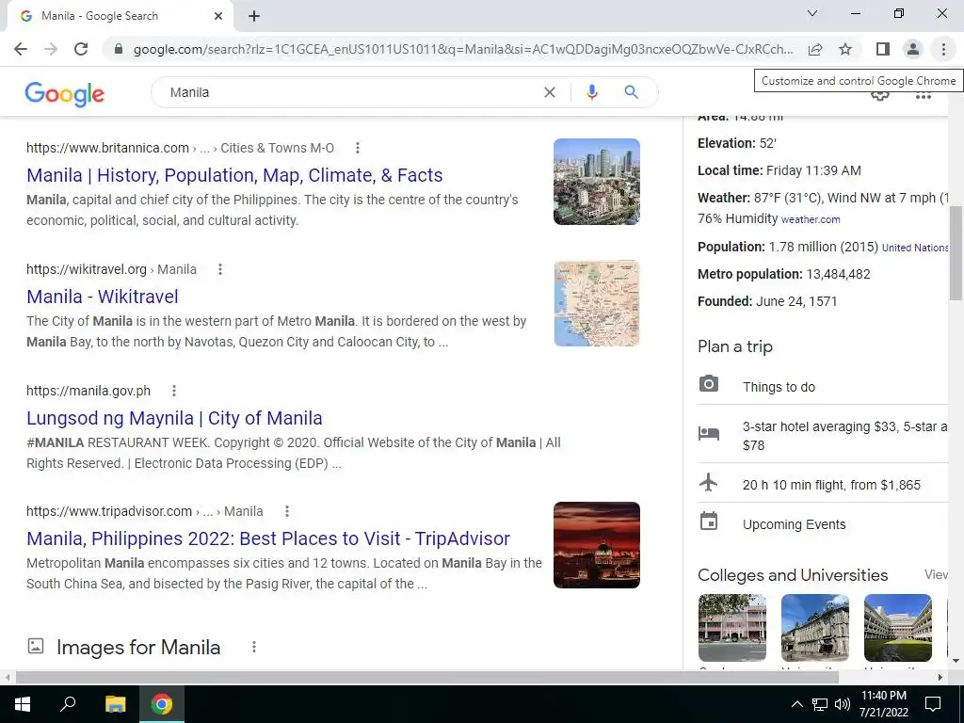This screenshot has width=964, height=723.
Task: Open the tab search dropdown arrow
Action: (x=812, y=13)
